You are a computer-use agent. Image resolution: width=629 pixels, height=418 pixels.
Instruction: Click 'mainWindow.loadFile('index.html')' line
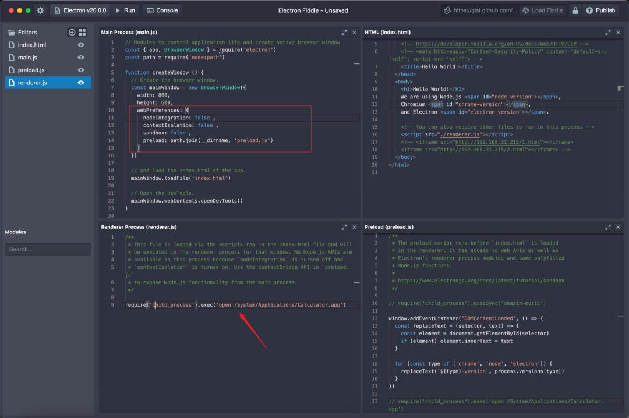[x=181, y=178]
